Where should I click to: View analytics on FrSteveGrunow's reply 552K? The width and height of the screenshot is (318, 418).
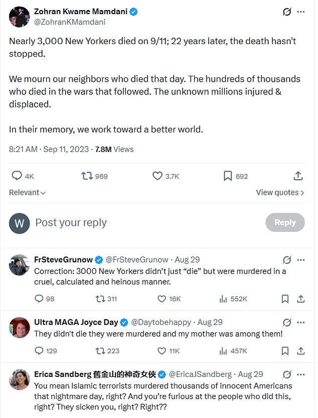pyautogui.click(x=233, y=299)
